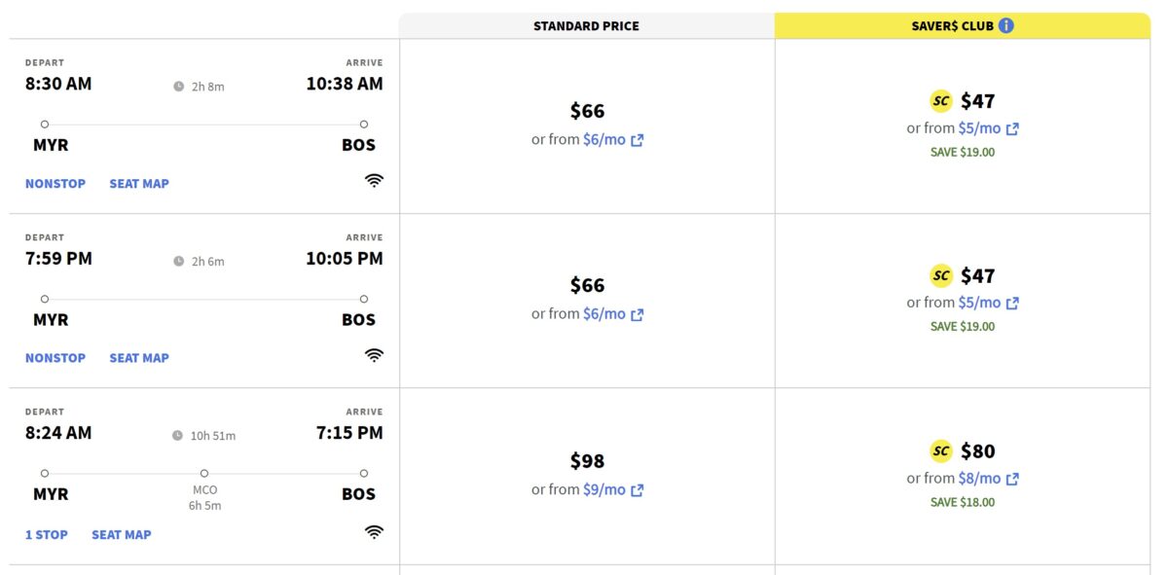The width and height of the screenshot is (1168, 575).
Task: Click the Standard Price column header
Action: 586,26
